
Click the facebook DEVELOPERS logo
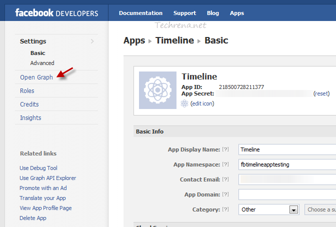(x=56, y=13)
